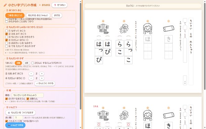Uncheck 日づけ・なまえらん checkbox

7,99
